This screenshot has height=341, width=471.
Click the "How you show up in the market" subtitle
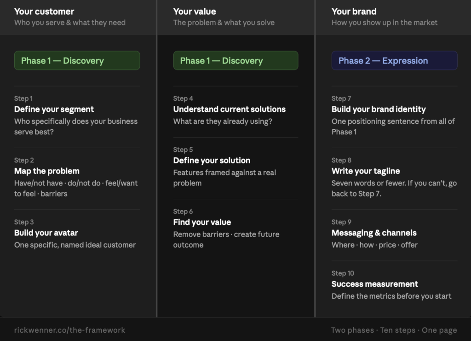(385, 23)
